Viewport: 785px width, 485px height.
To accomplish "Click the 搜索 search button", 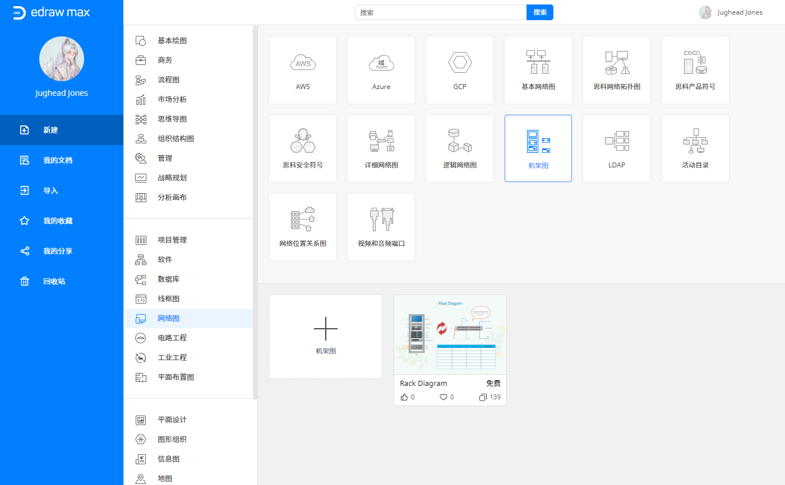I will [540, 12].
